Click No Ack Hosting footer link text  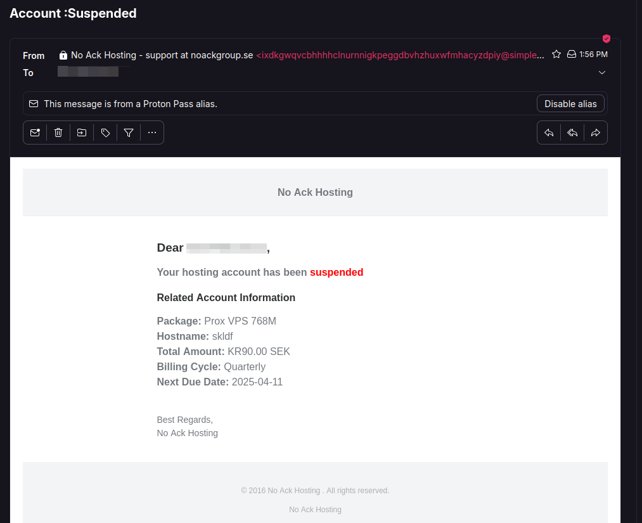point(315,510)
